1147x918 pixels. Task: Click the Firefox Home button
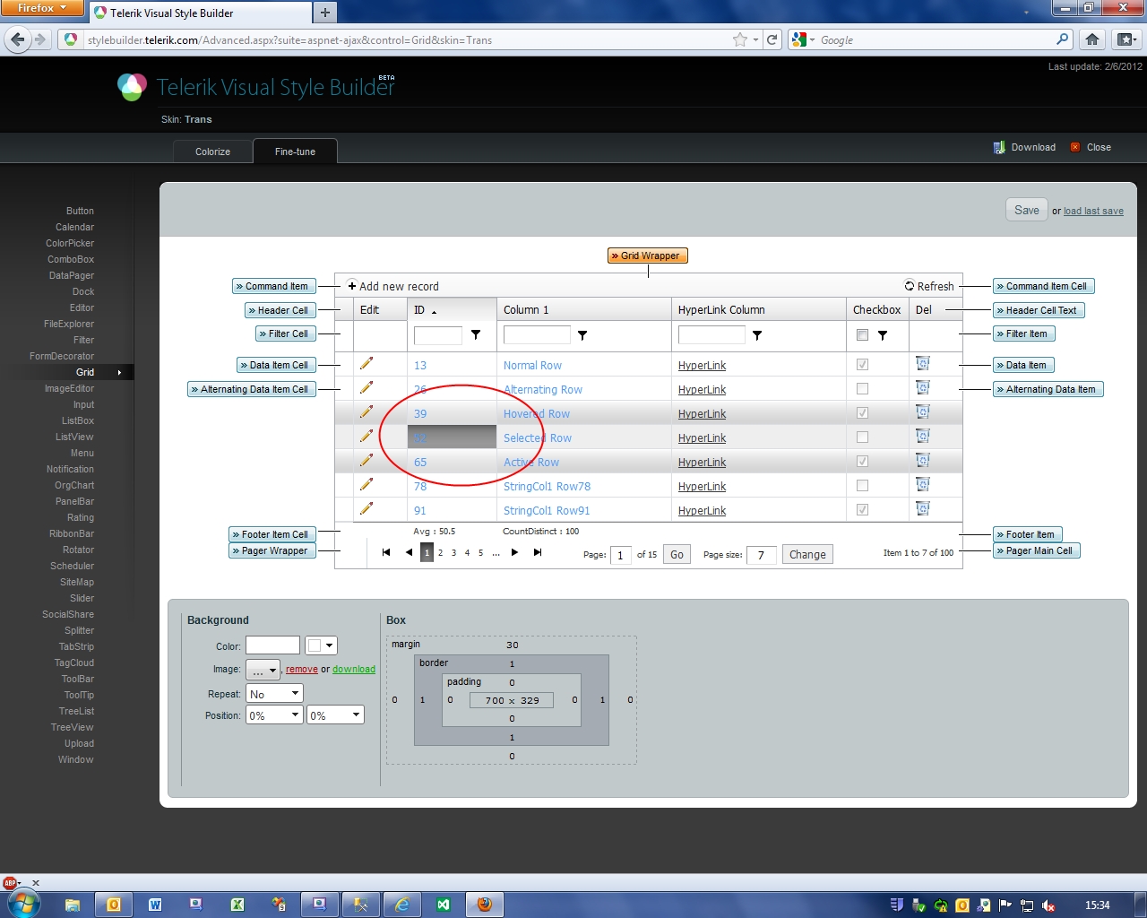(x=1092, y=39)
